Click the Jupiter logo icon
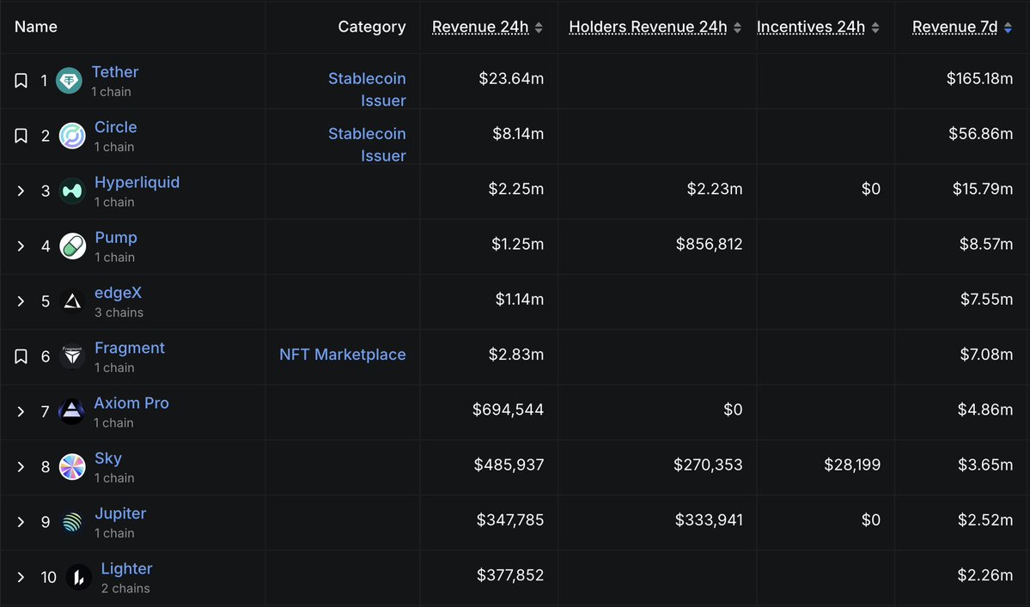The height and width of the screenshot is (607, 1030). coord(72,522)
